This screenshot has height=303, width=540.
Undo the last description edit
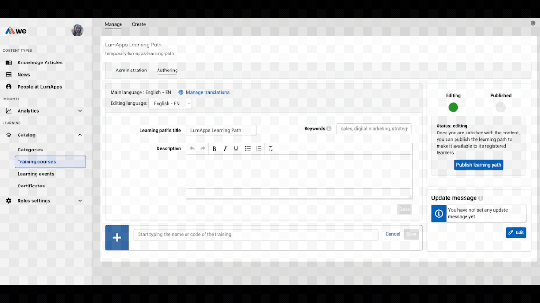tap(192, 149)
